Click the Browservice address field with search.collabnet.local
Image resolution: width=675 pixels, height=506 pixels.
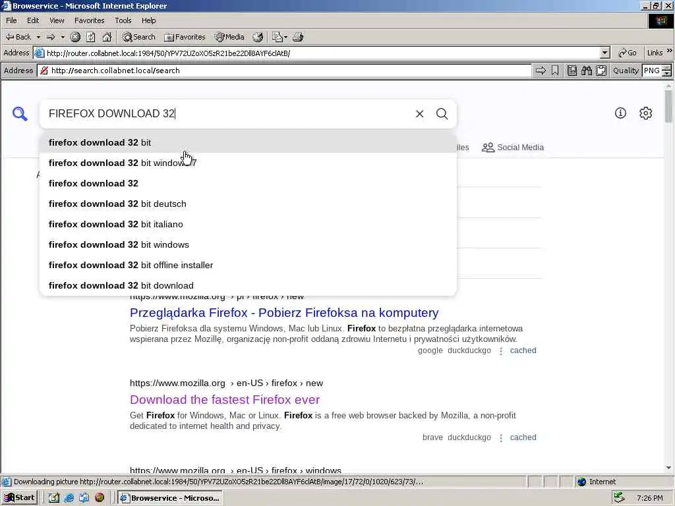[284, 70]
